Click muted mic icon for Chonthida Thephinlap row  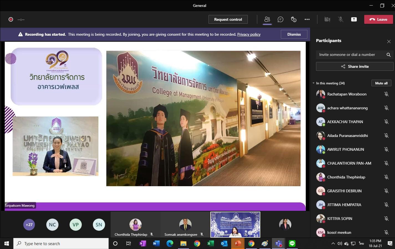tap(386, 177)
